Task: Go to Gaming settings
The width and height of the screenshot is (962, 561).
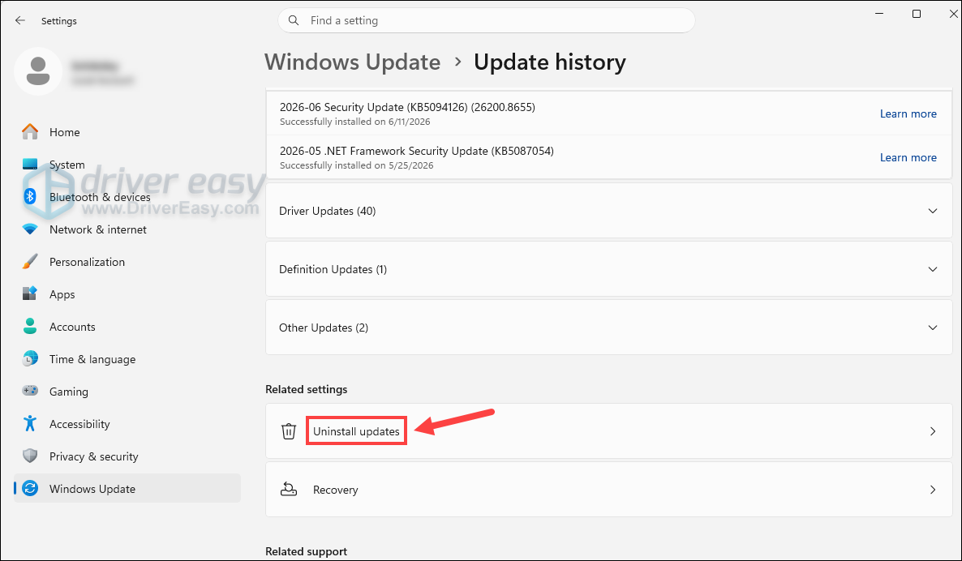Action: (127, 392)
